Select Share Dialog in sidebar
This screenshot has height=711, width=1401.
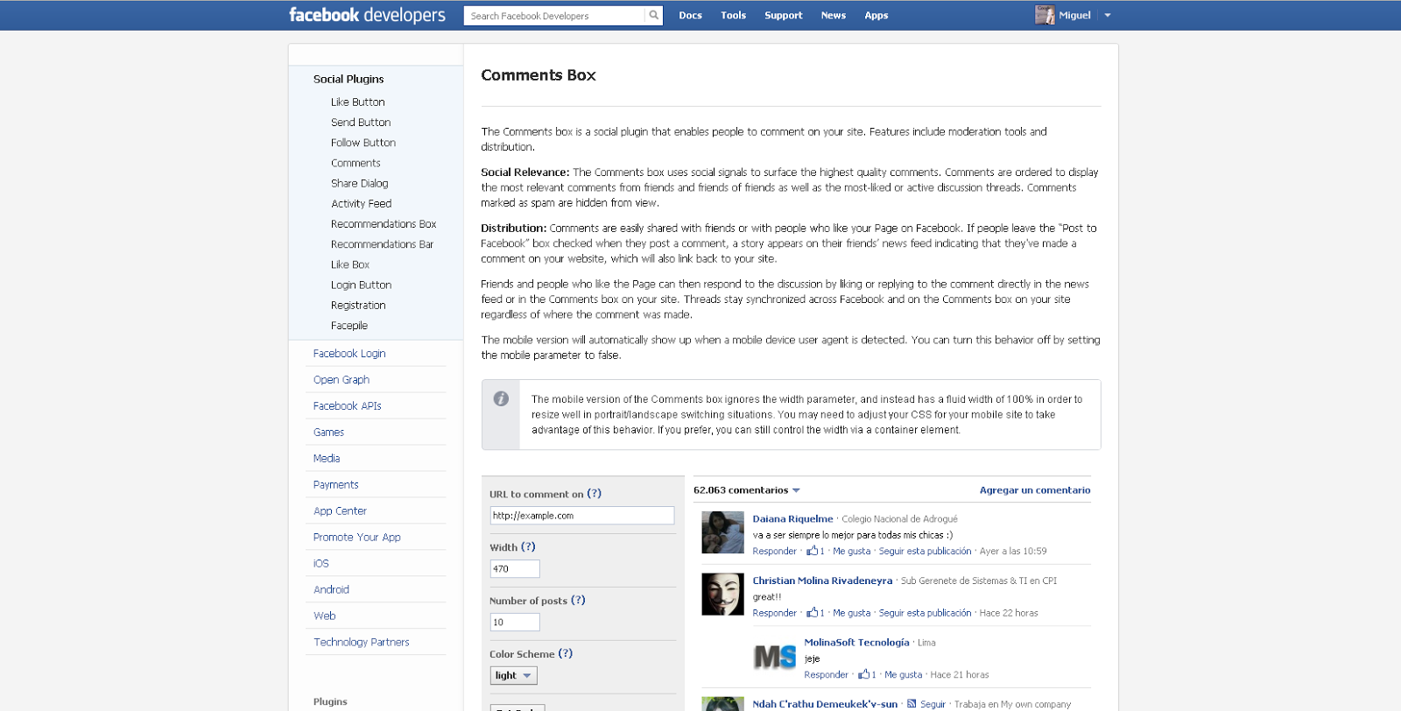(359, 183)
